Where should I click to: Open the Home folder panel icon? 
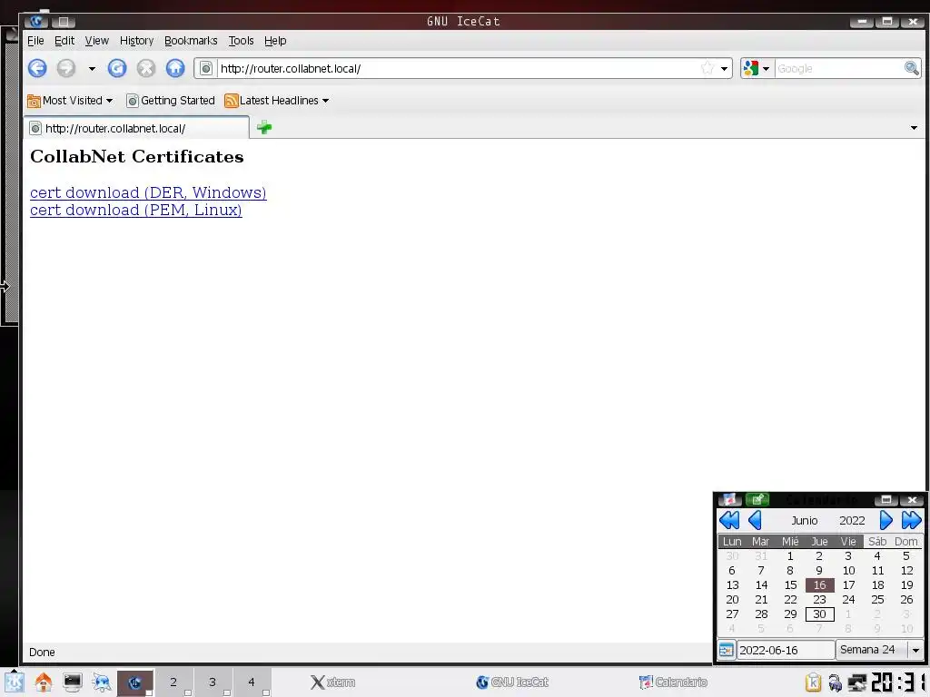coord(44,682)
